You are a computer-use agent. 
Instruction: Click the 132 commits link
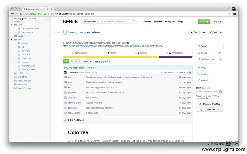(x=80, y=53)
